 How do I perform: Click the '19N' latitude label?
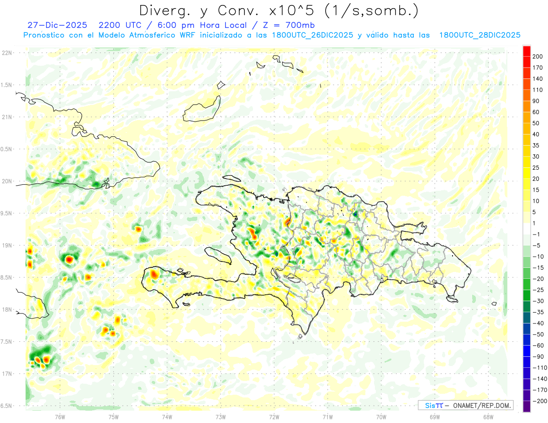6,245
